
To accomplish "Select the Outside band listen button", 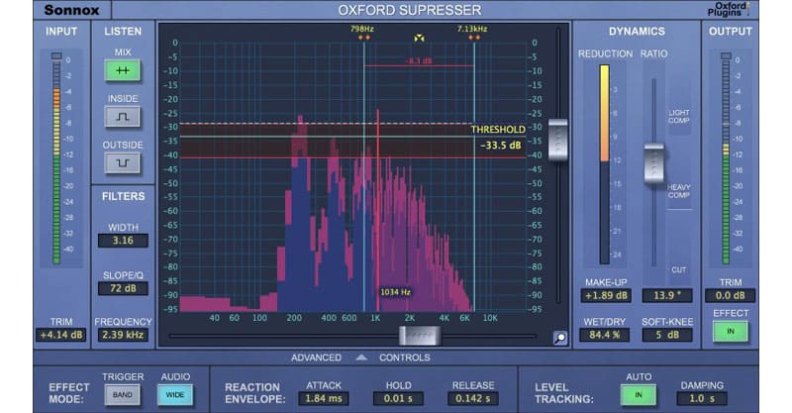I will click(x=124, y=162).
